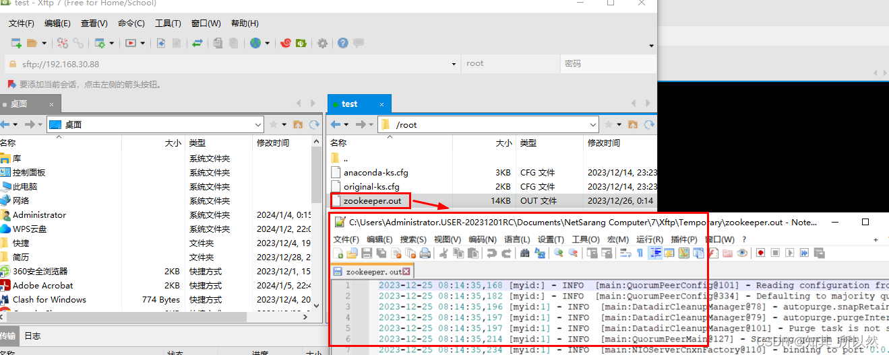
Task: Click Notepad++ New file icon
Action: click(337, 253)
